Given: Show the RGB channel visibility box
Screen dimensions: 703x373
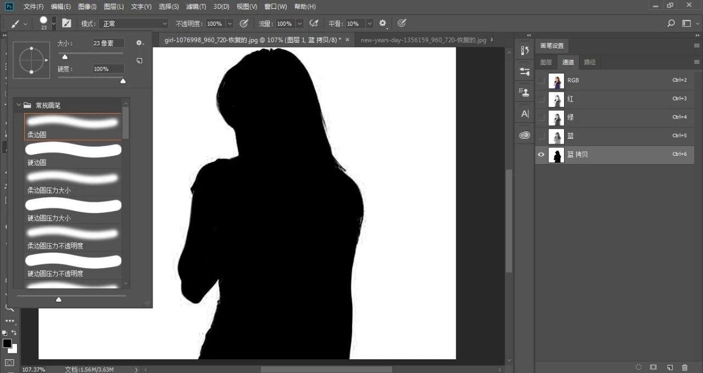Looking at the screenshot, I should pyautogui.click(x=542, y=81).
